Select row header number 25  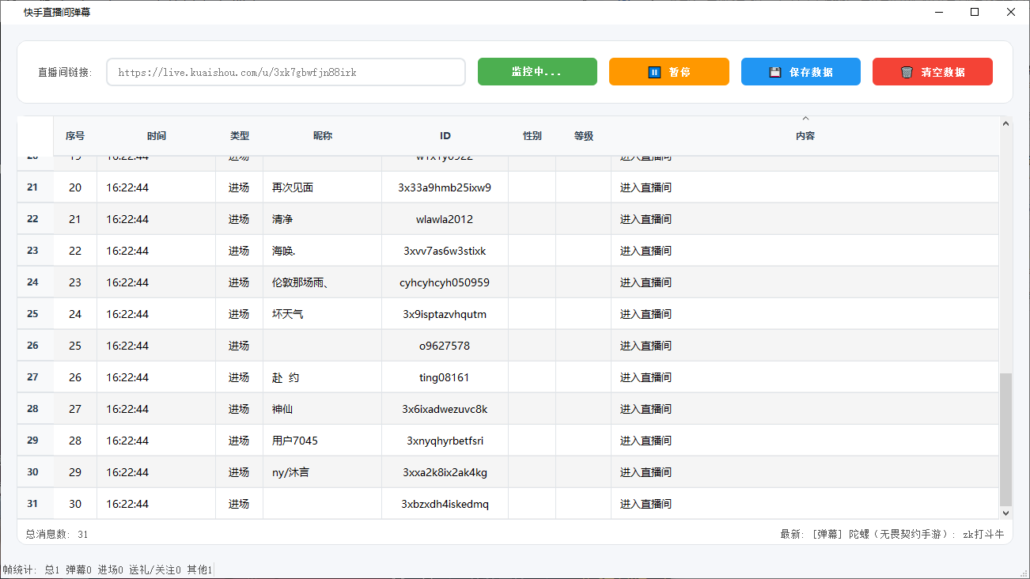click(x=32, y=314)
